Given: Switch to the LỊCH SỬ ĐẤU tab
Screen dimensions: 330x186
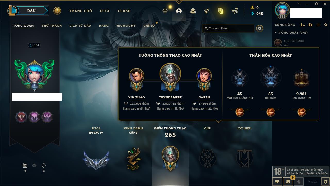Looking at the screenshot, I should [80, 26].
